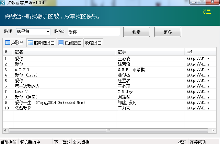The width and height of the screenshot is (220, 144).
Task: Click the left arrow of horizontal scrollbar
Action: tap(6, 131)
